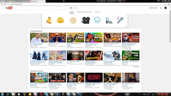
Task: Open Skype from the taskbar
Action: (46, 94)
